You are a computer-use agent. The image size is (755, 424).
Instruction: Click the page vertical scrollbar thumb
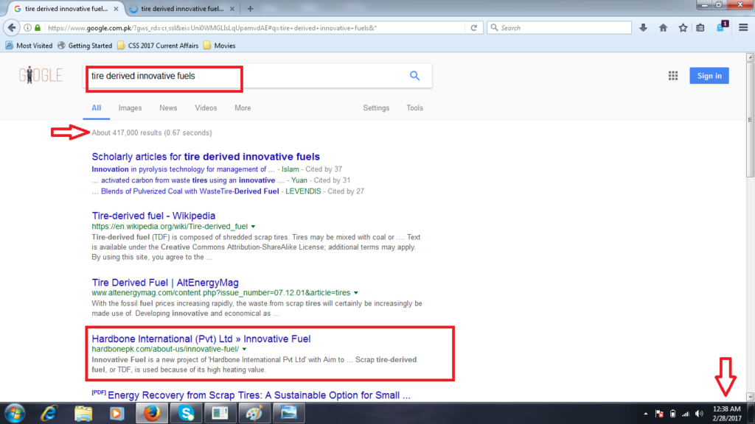[x=750, y=120]
